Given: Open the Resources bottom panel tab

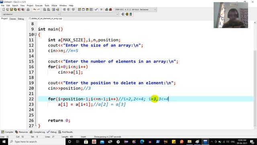Looking at the screenshot, I should [21, 132].
